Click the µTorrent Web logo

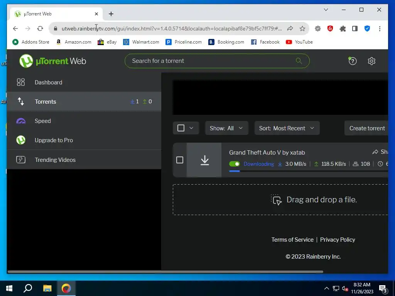[52, 61]
